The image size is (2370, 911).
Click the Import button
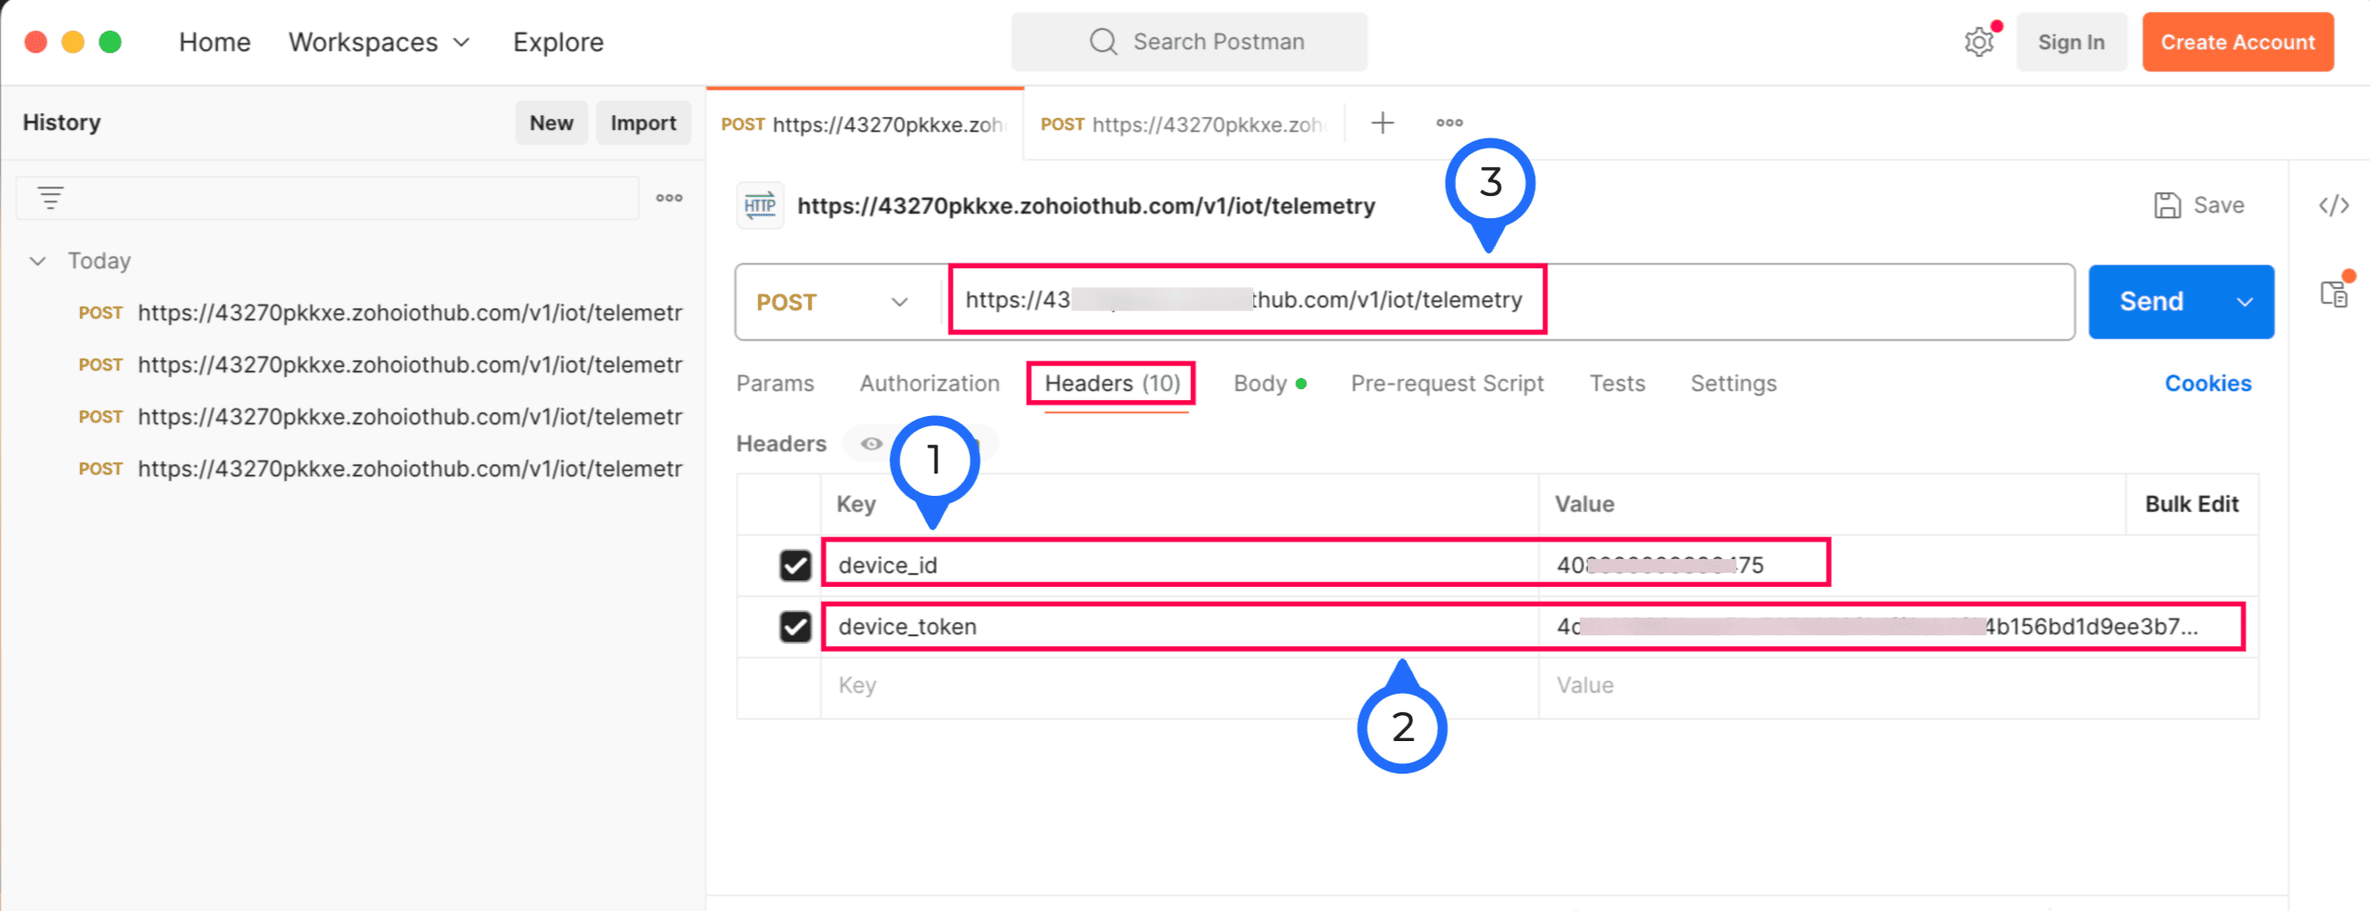tap(643, 123)
